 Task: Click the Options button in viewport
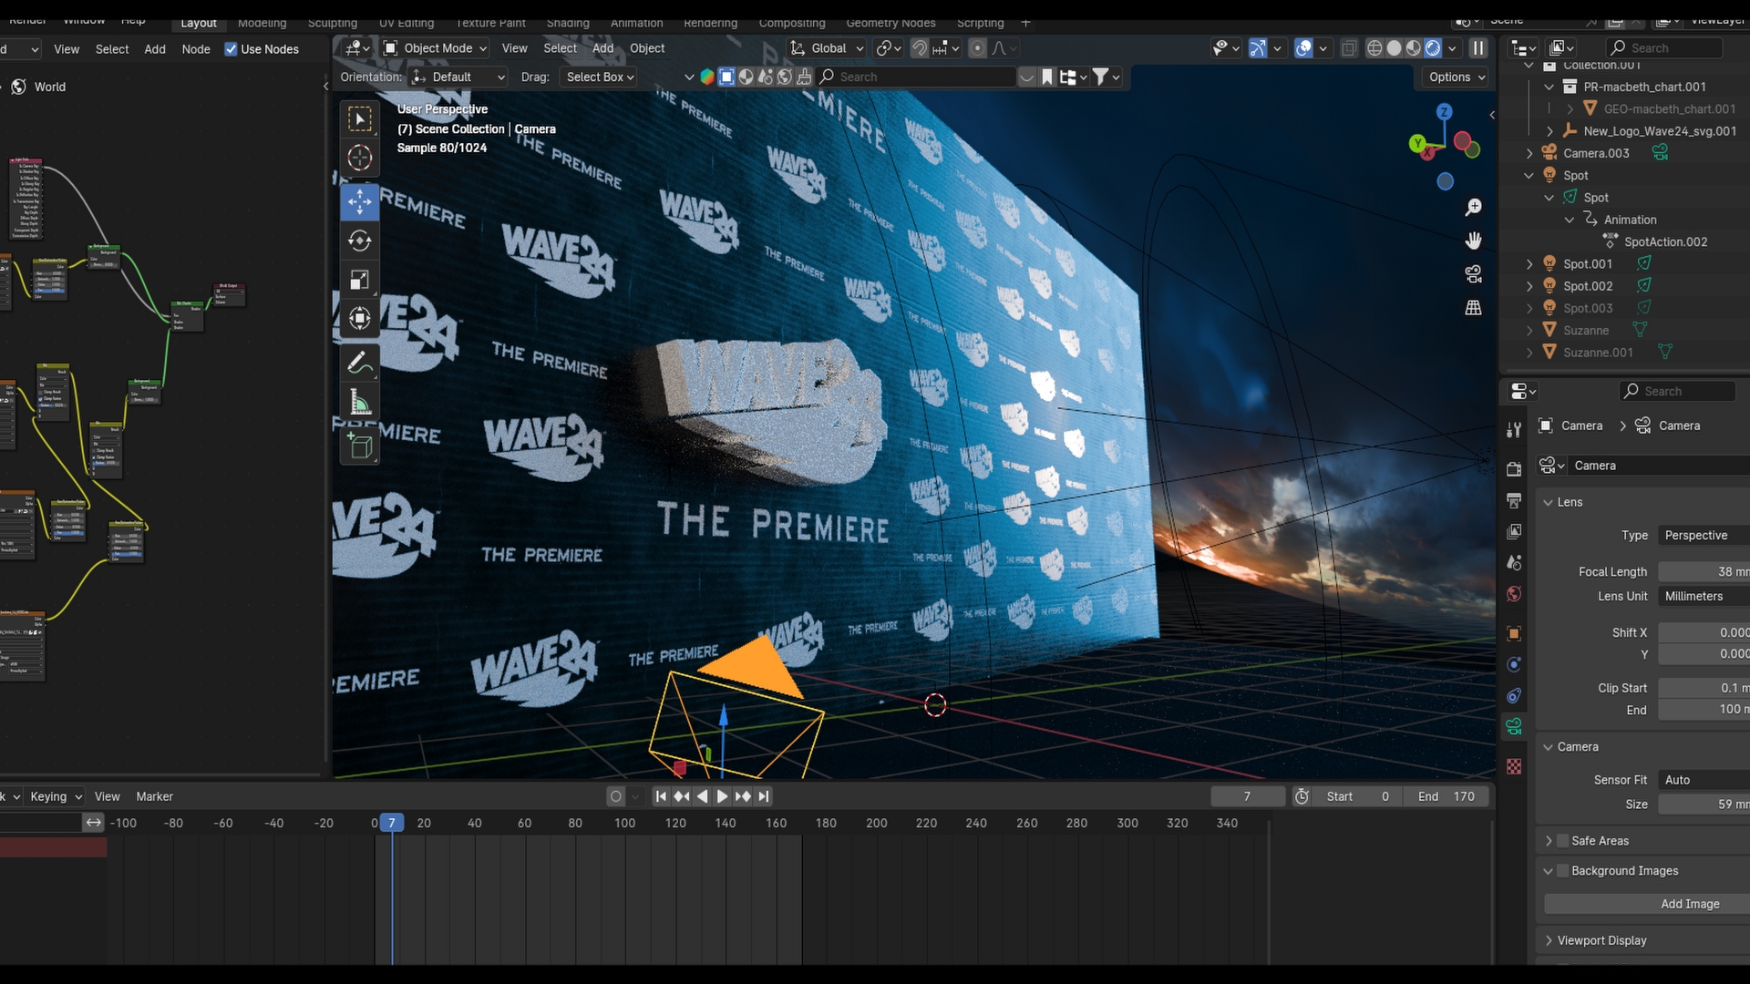tap(1456, 77)
